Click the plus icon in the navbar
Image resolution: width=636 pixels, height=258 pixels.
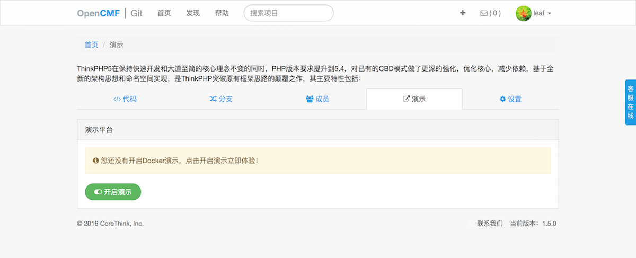463,13
